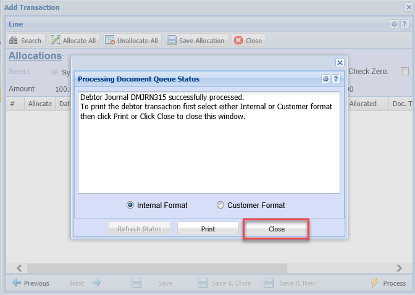415x295 pixels.
Task: Click the Save Allocation disk icon
Action: pyautogui.click(x=171, y=41)
